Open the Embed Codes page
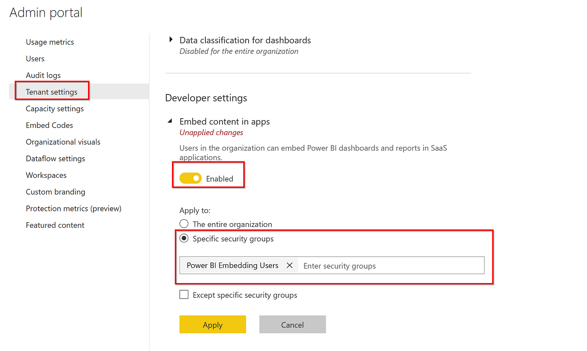This screenshot has width=587, height=351. (x=49, y=125)
